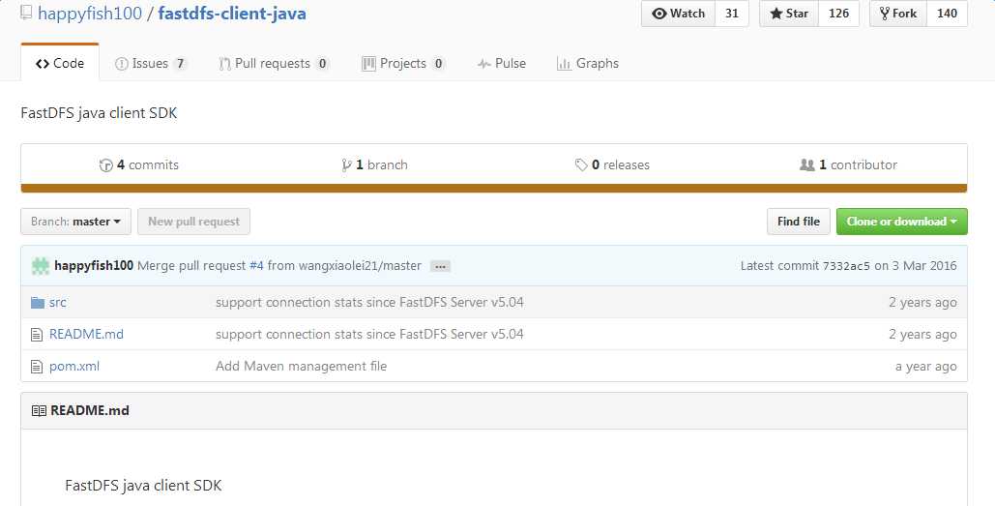Click the New pull request button
The image size is (995, 506).
pyautogui.click(x=193, y=222)
